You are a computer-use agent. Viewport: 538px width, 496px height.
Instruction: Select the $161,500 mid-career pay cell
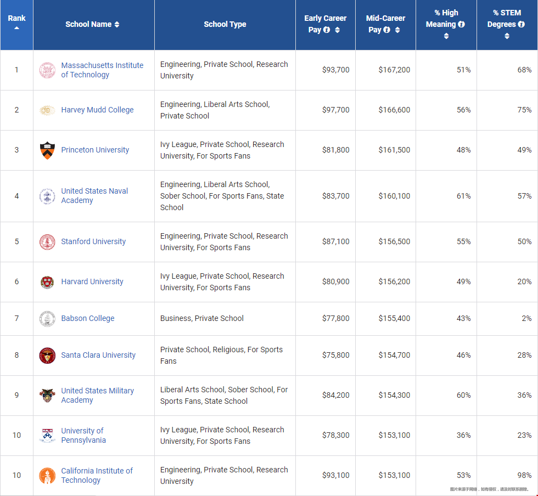[x=385, y=150]
